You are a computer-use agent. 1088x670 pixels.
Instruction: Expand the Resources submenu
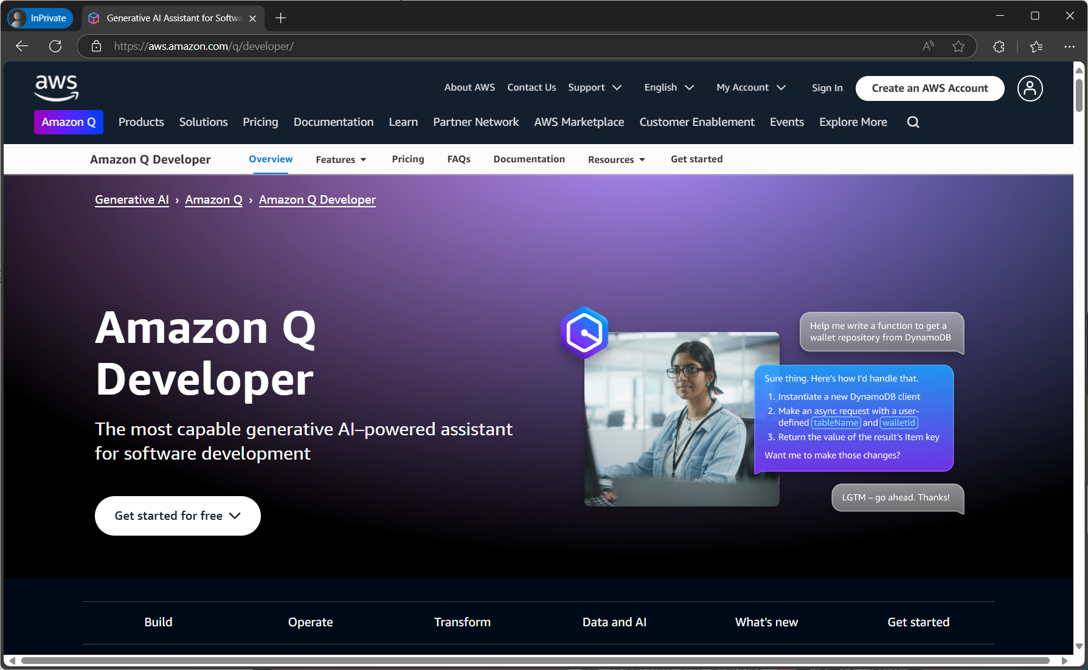[617, 159]
